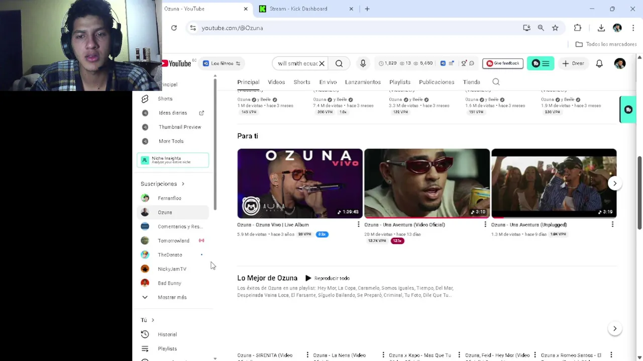The image size is (643, 361).
Task: Open Shorts in the sidebar
Action: (173, 99)
